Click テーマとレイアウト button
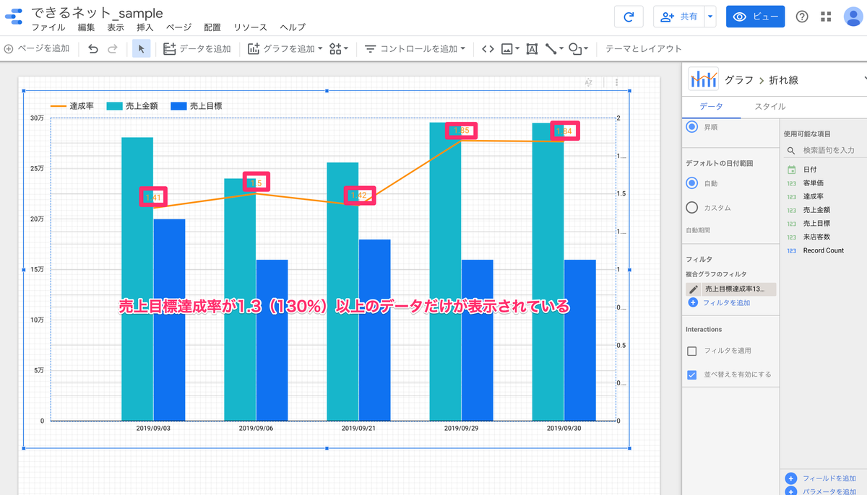This screenshot has height=495, width=867. [644, 49]
